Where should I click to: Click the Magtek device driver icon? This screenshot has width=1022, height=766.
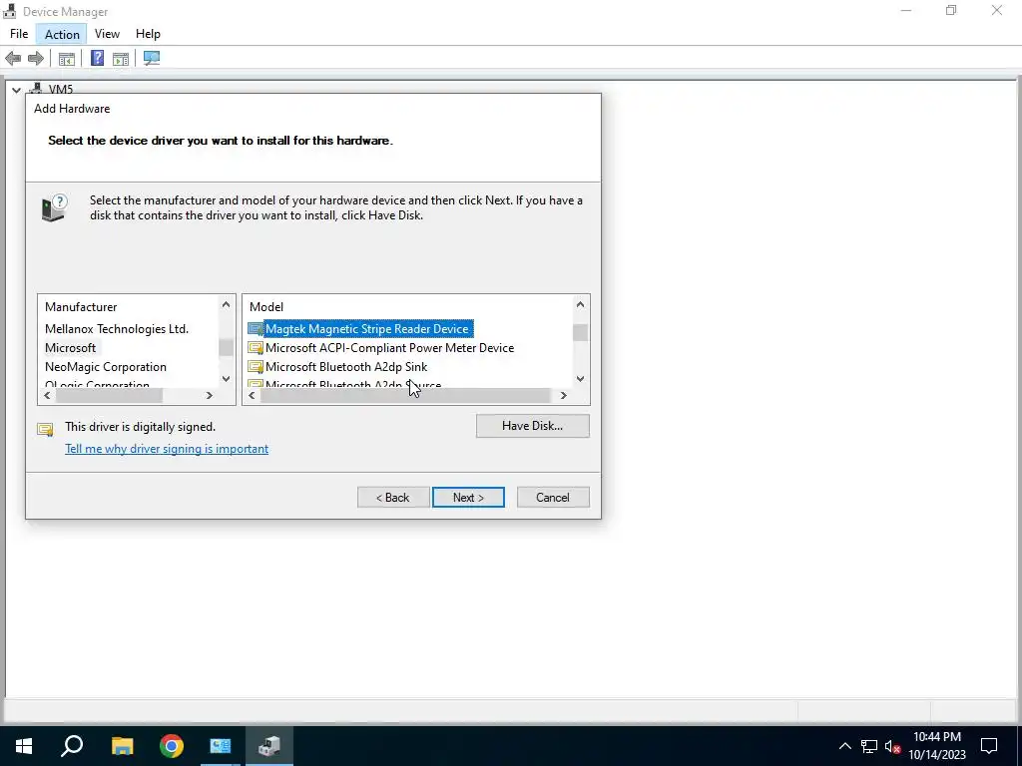point(255,329)
